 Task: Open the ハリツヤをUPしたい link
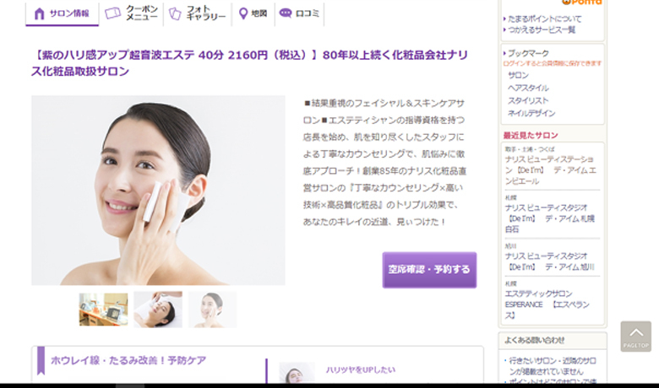361,370
